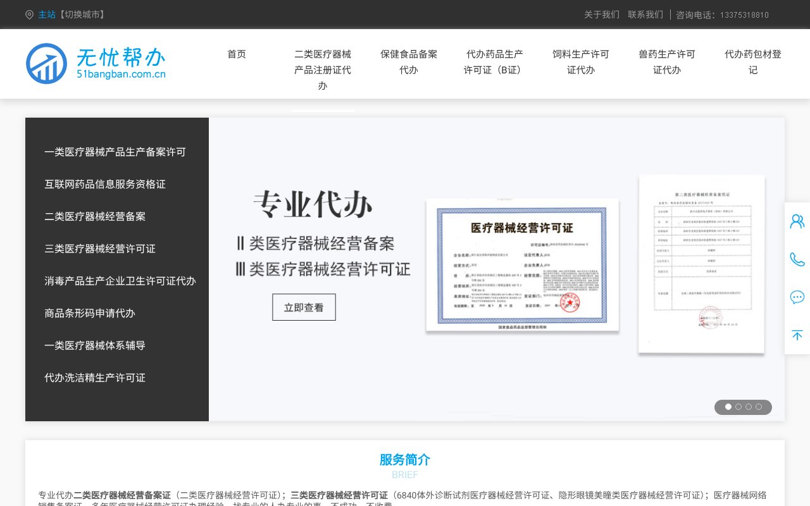This screenshot has width=810, height=506.
Task: Select 二类医疗器械经营备案 in left sidebar
Action: (x=95, y=216)
